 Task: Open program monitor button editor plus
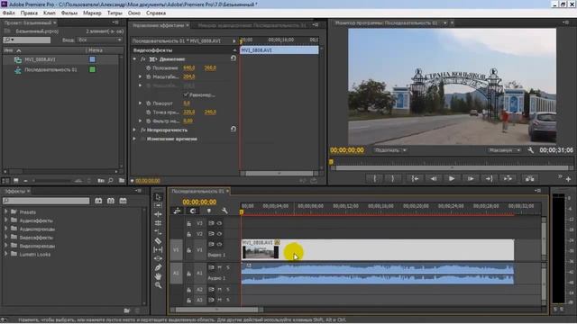tap(569, 179)
